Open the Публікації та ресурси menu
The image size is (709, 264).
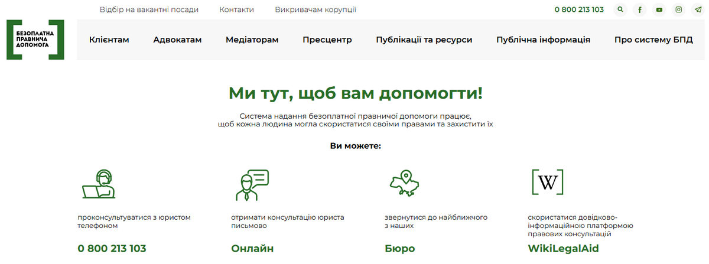[x=424, y=40]
